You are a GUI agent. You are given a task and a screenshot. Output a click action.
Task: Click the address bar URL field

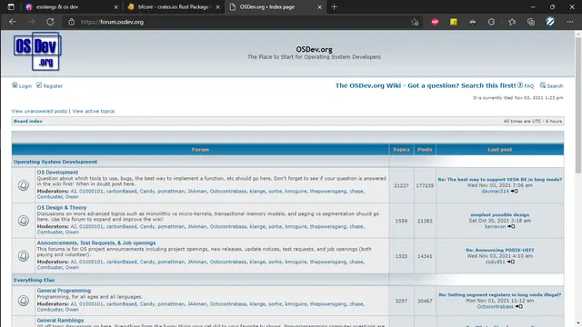point(237,22)
